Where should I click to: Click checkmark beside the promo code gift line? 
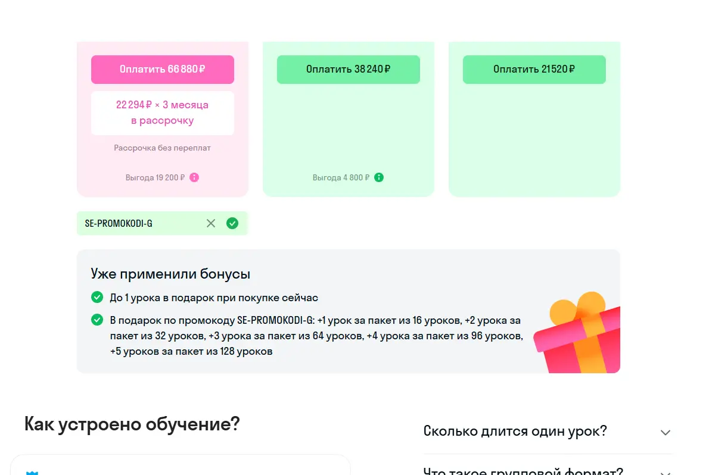pyautogui.click(x=97, y=320)
